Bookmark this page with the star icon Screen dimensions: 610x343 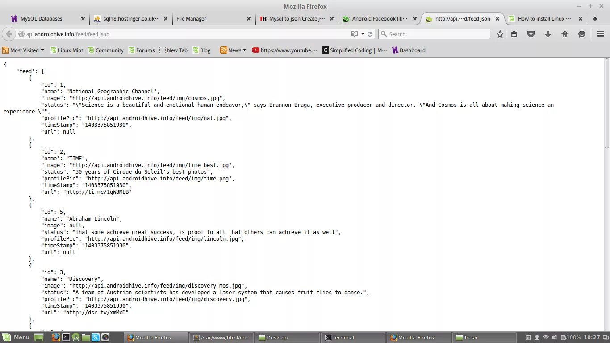coord(500,34)
